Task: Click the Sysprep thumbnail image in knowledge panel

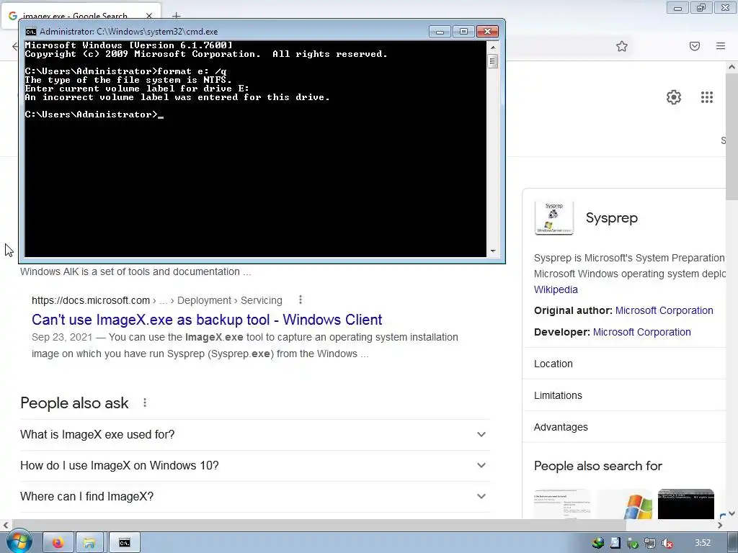Action: coord(554,217)
